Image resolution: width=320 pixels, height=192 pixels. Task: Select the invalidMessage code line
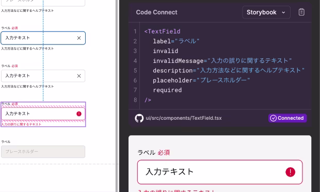pos(222,61)
